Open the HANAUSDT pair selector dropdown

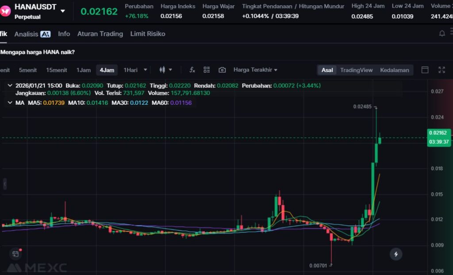tap(63, 11)
